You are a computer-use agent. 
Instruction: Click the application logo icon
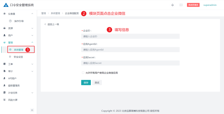coord(6,5)
